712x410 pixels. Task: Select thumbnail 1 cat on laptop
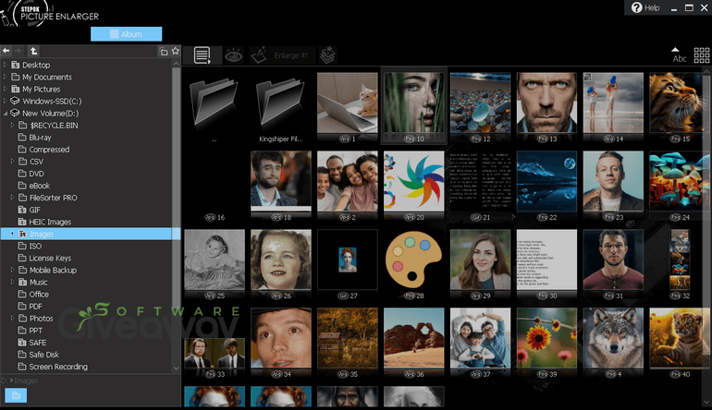pyautogui.click(x=348, y=103)
